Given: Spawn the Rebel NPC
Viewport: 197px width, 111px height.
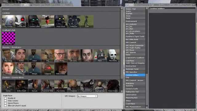Looking at the screenshot, I should click(22, 69).
